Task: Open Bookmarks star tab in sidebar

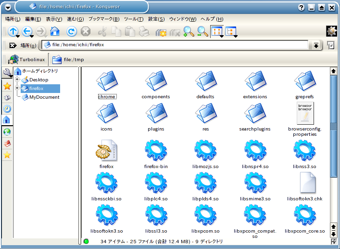Action: pyautogui.click(x=7, y=86)
